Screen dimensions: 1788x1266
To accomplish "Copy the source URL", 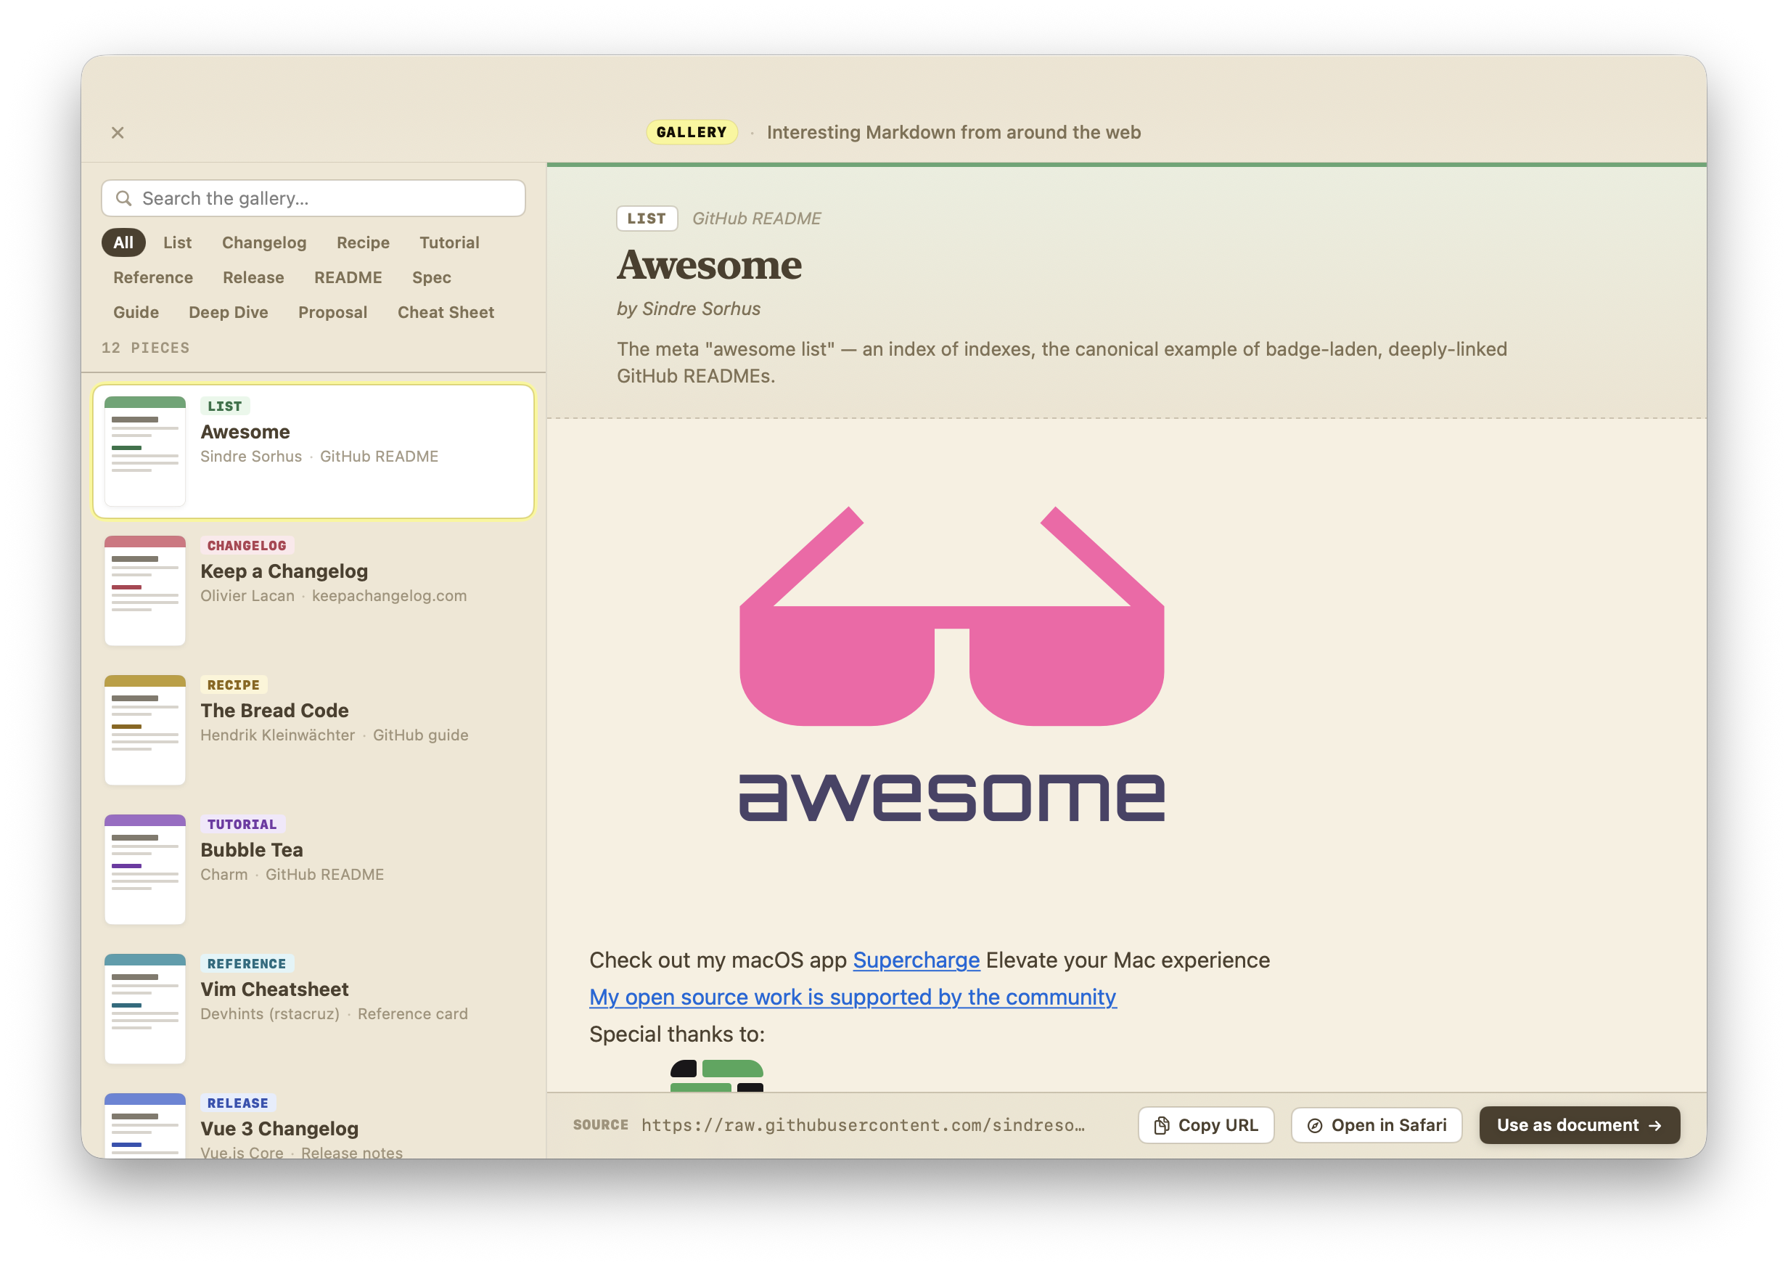I will 1205,1125.
